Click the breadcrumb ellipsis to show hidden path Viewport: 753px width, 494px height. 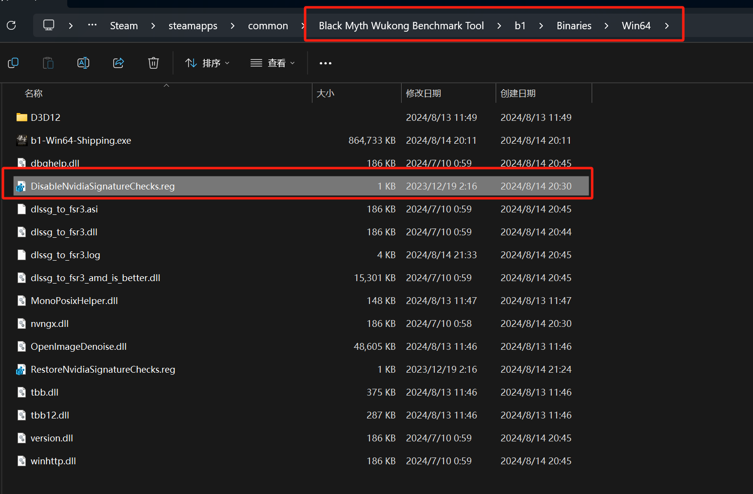[92, 25]
